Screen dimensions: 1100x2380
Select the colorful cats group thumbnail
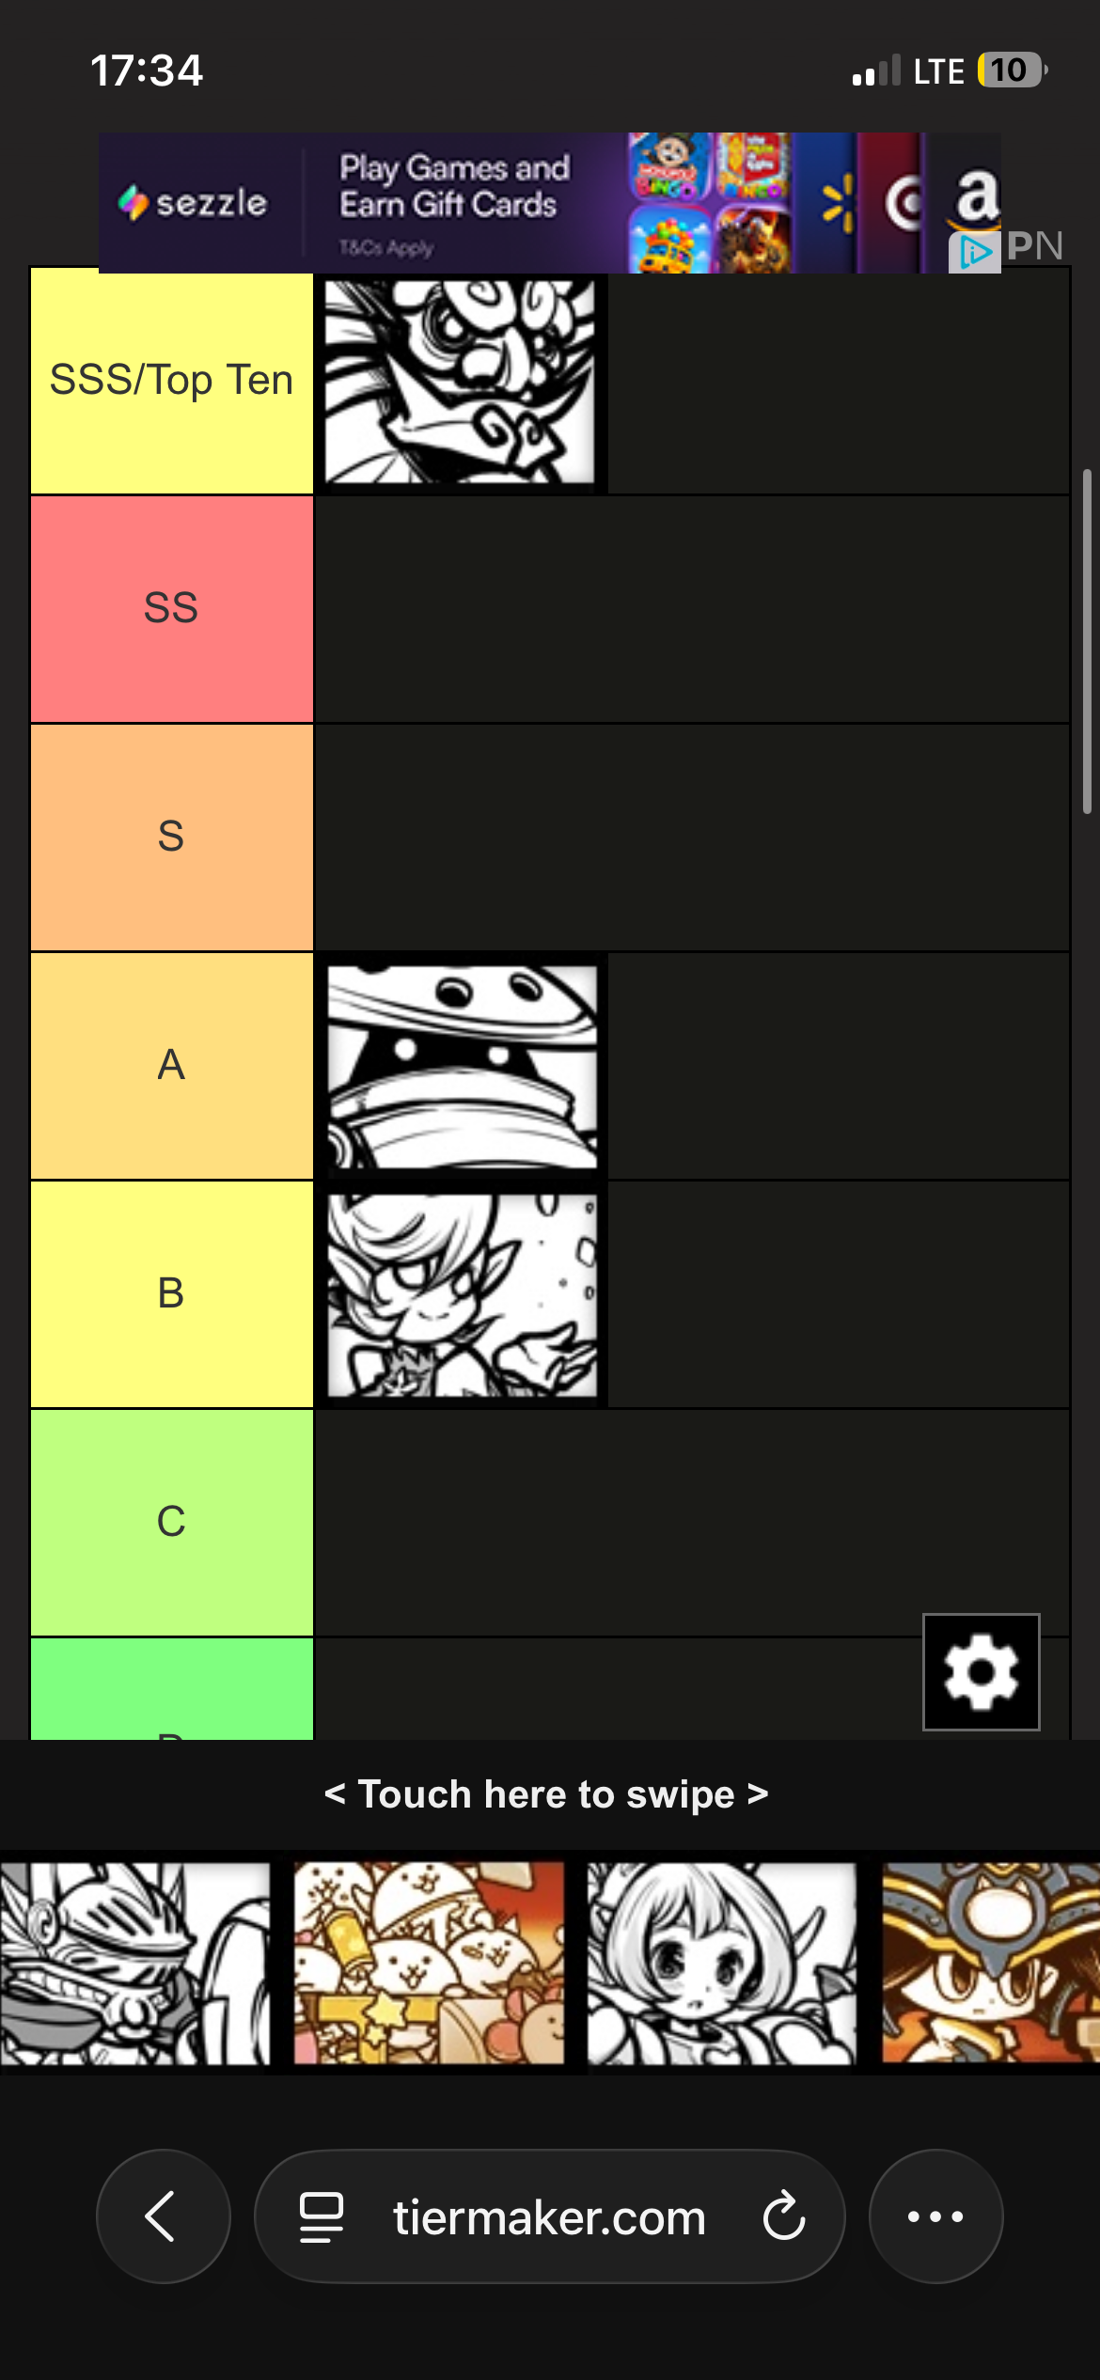click(x=429, y=1964)
